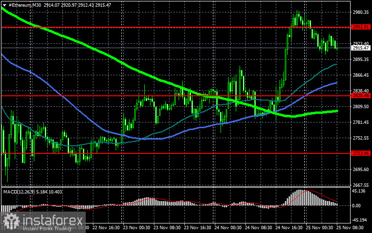Select the 23 Nov 16:30 time label
Image resolution: width=372 pixels, height=233 pixels.
197,228
